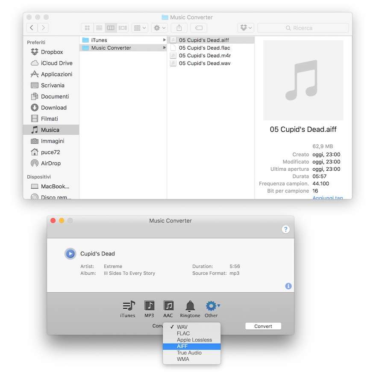Viewport: 376px width, 374px height.
Task: Click the Finder edit tags button
Action: [199, 28]
